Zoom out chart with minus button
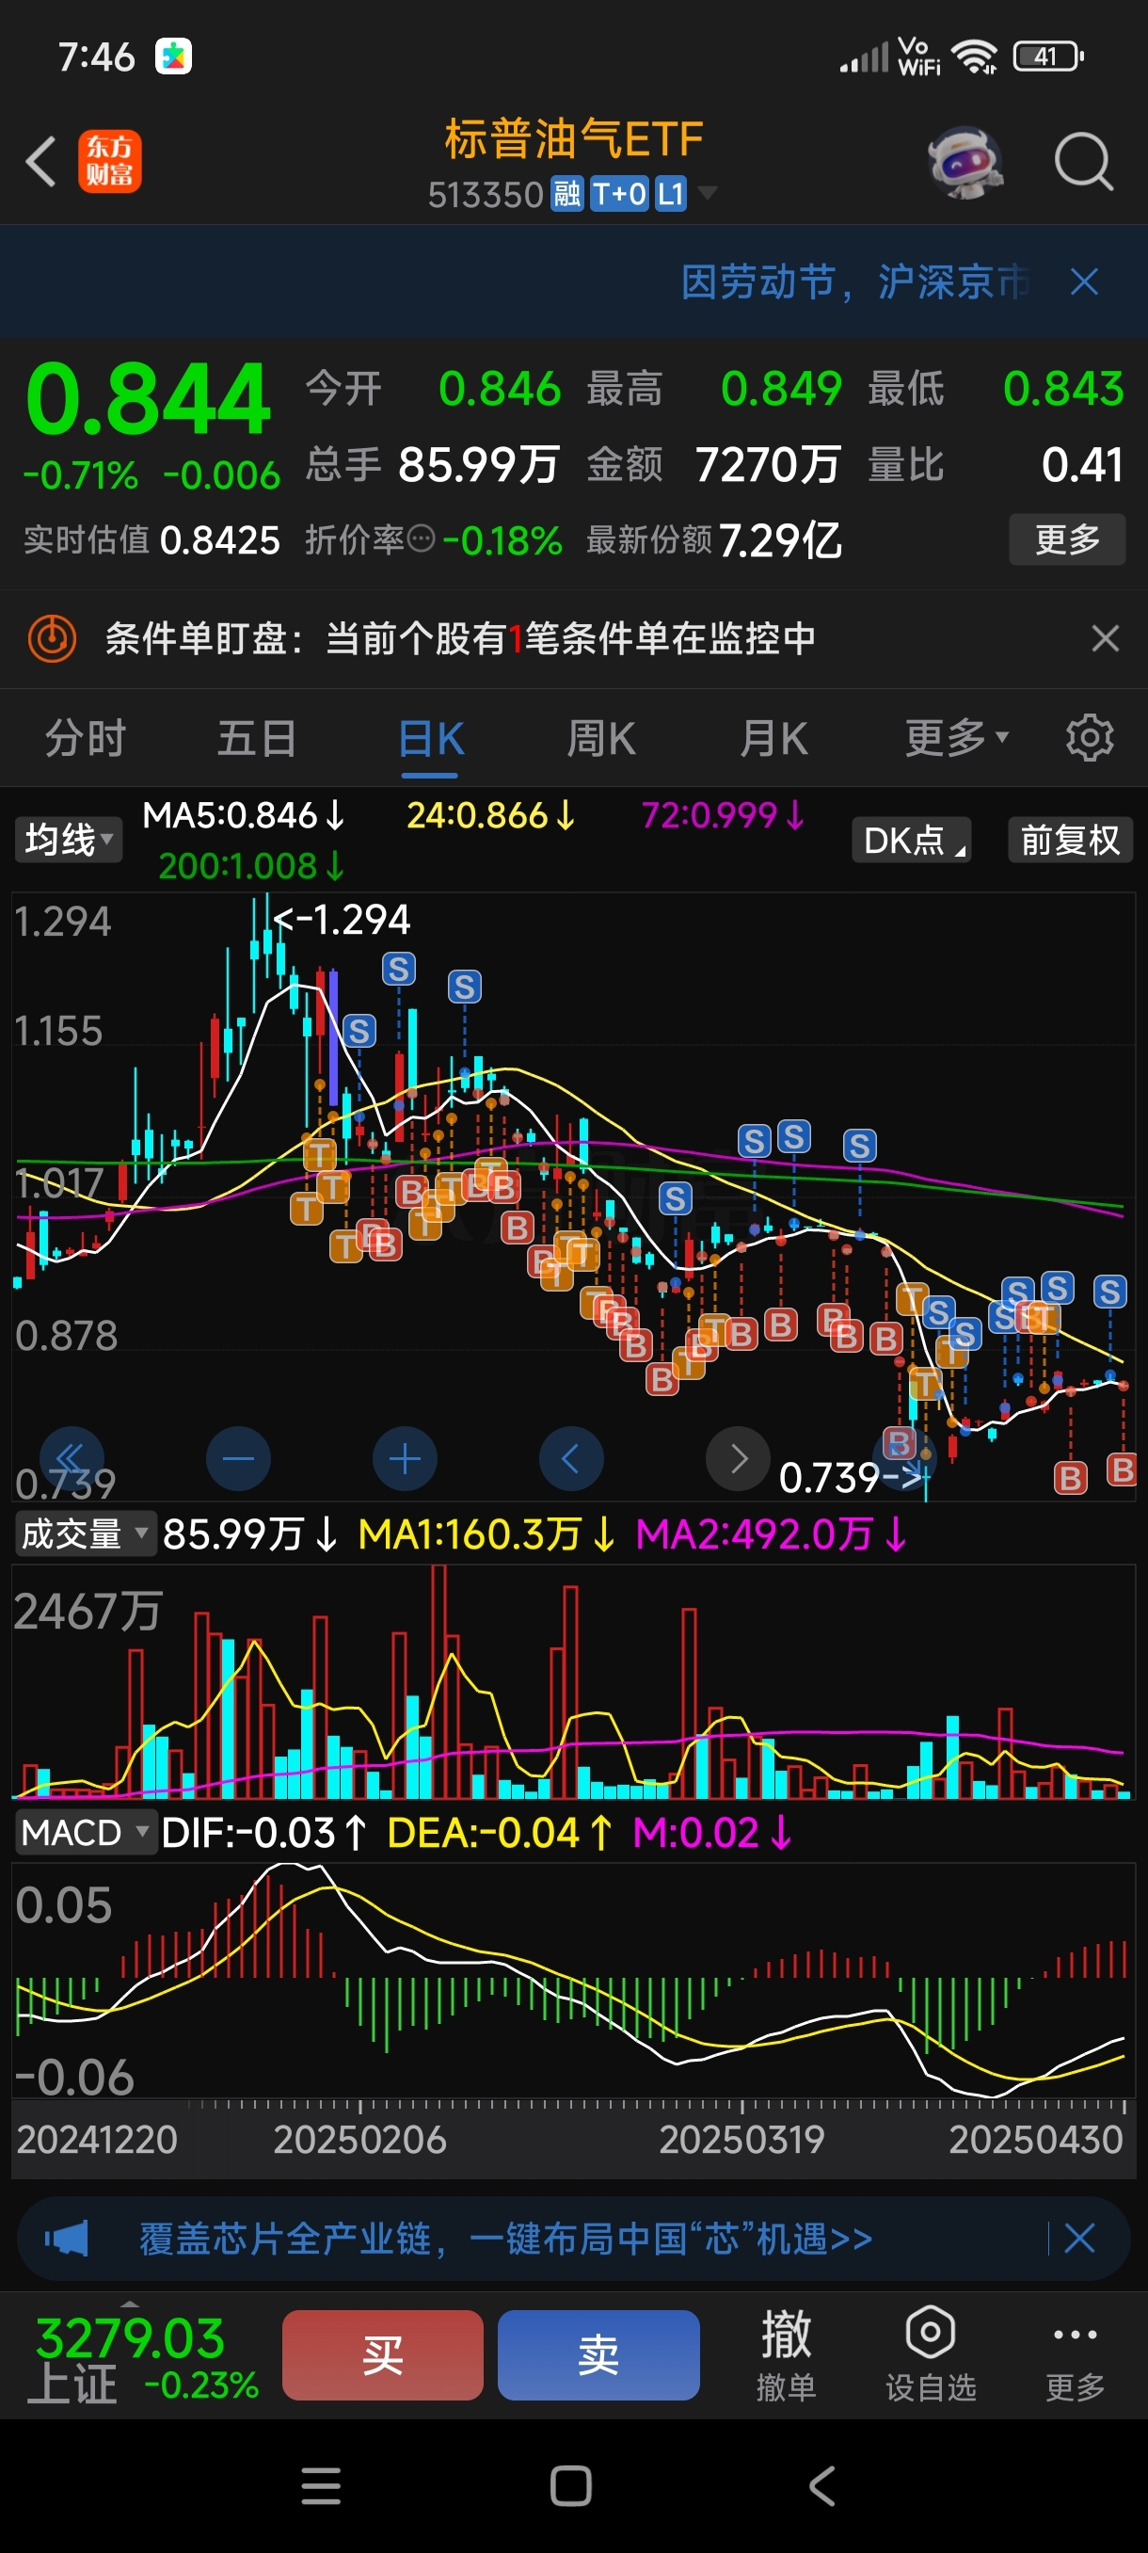Viewport: 1148px width, 2553px height. tap(238, 1459)
